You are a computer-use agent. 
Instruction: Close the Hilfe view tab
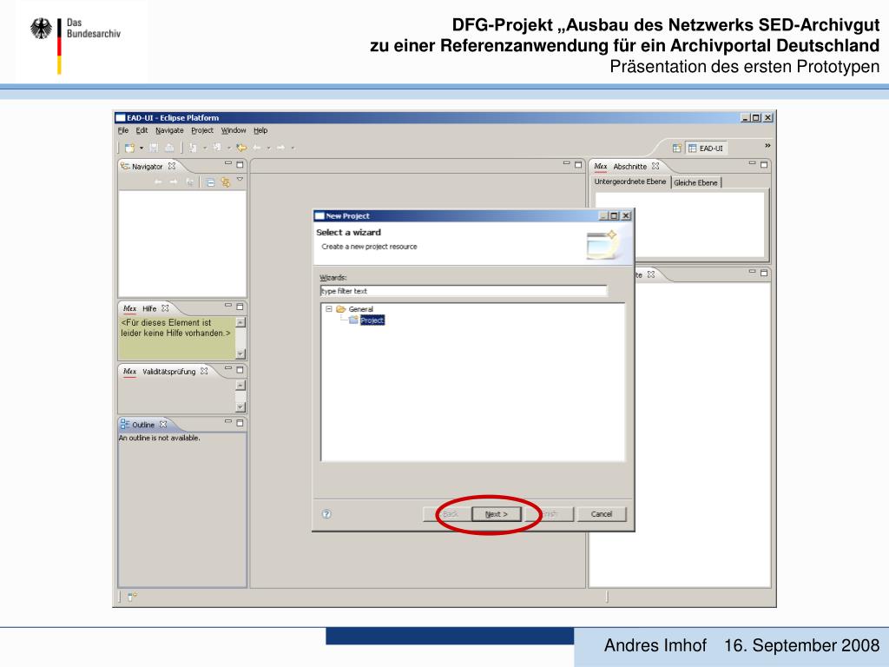pyautogui.click(x=165, y=308)
